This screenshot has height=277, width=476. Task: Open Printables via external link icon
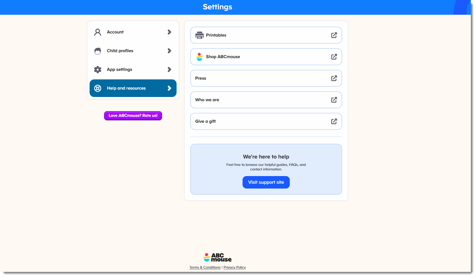[334, 35]
